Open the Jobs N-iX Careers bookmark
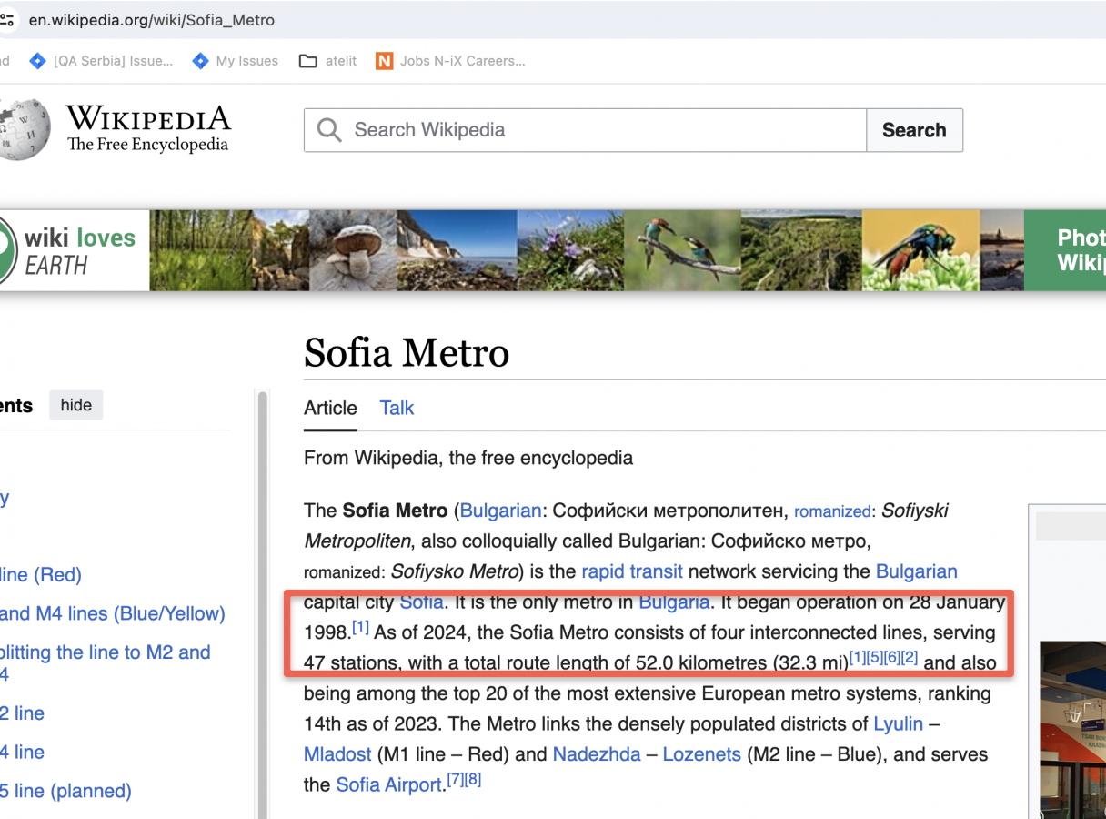This screenshot has height=819, width=1106. pos(451,61)
